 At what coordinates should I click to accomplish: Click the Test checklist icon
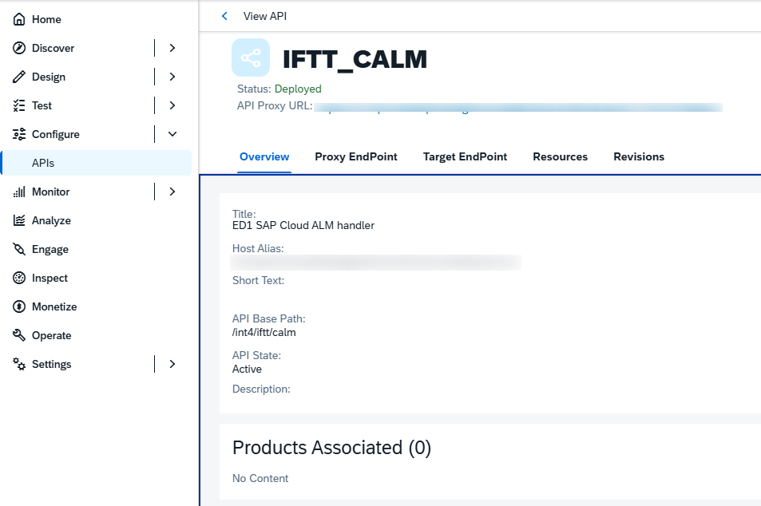pyautogui.click(x=19, y=105)
